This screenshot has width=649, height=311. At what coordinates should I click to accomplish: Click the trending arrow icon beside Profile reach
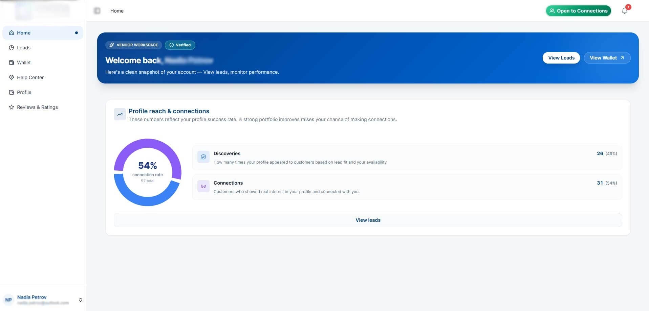(x=120, y=114)
